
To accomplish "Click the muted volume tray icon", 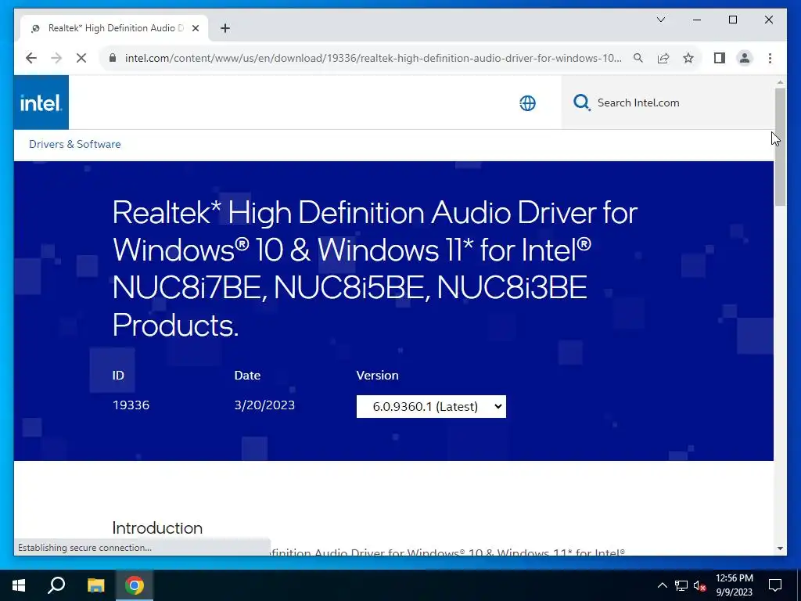I will (699, 585).
